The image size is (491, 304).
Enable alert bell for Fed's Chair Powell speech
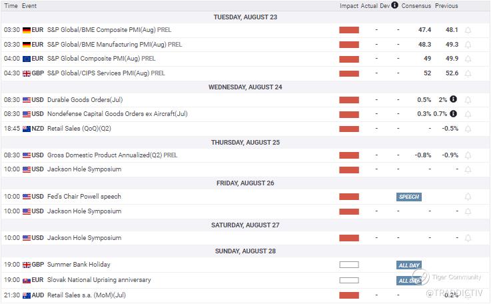coord(468,197)
